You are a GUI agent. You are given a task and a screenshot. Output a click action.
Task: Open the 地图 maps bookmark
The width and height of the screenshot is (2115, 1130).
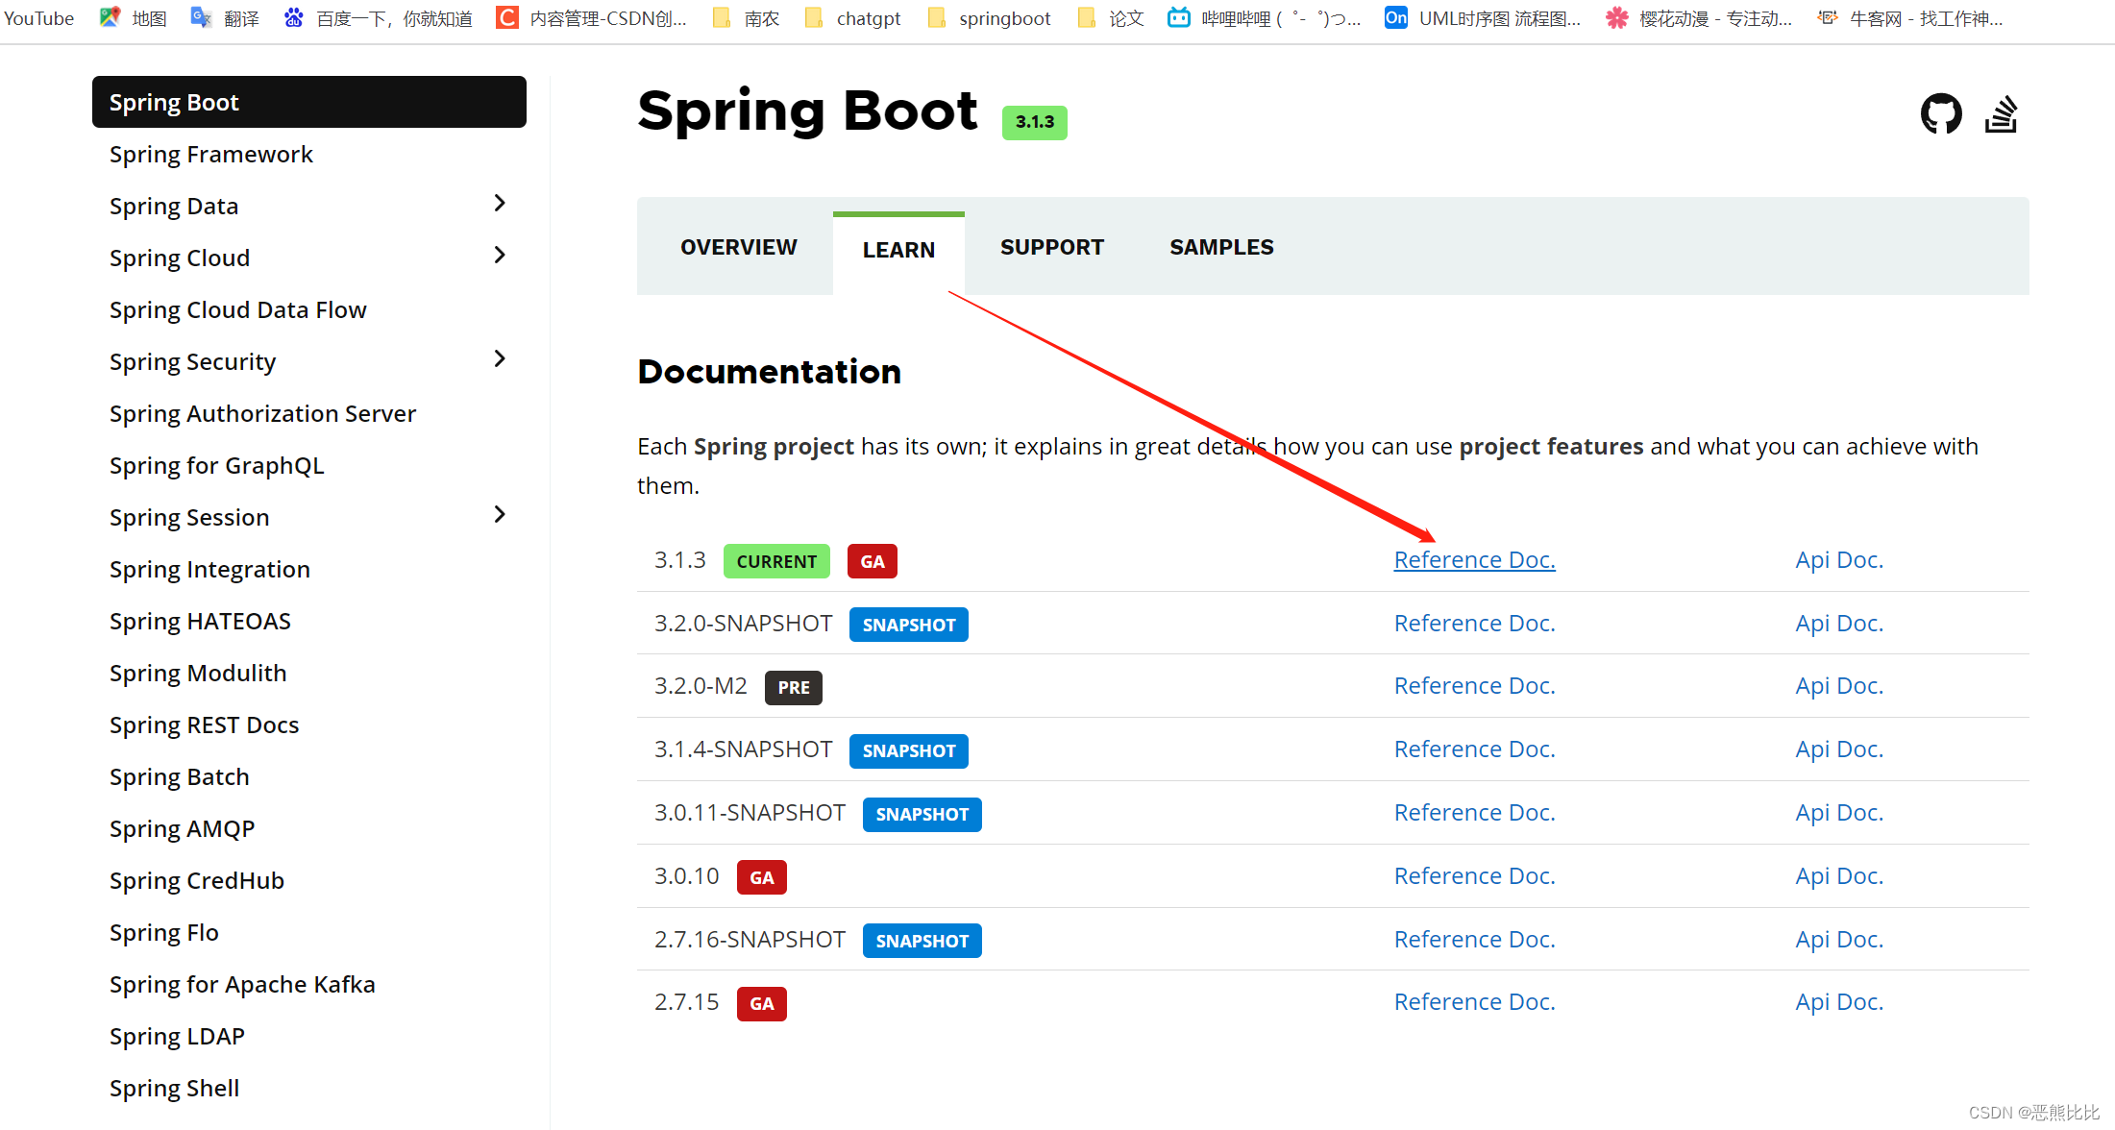click(134, 18)
